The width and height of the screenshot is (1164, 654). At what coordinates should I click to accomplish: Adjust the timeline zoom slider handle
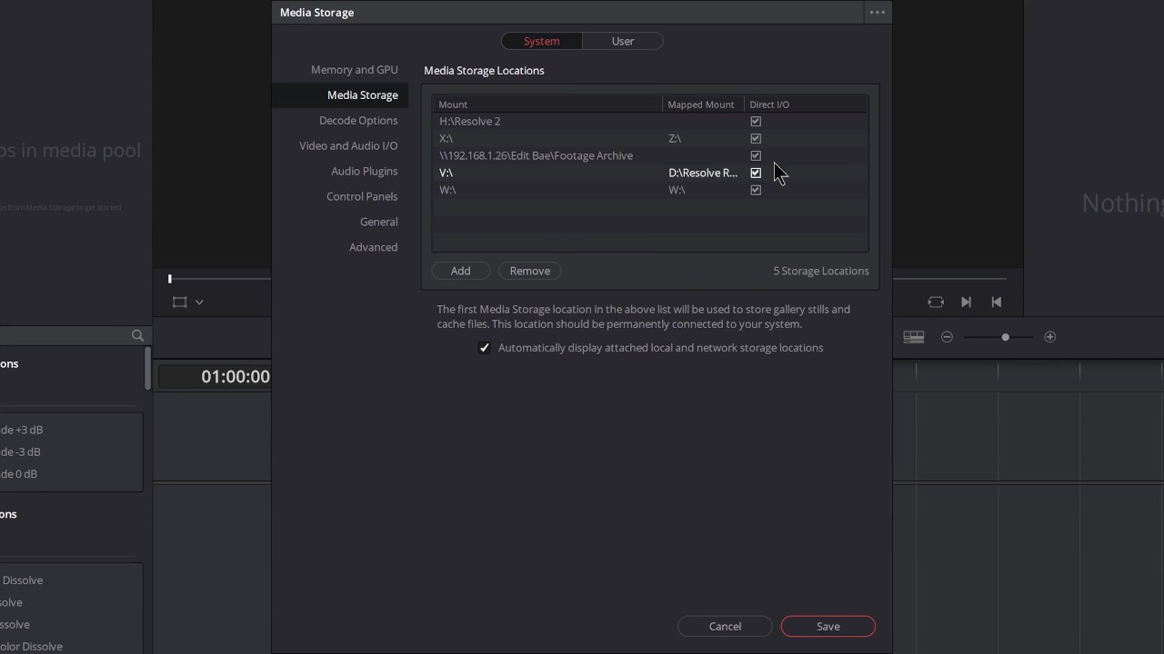[1005, 337]
